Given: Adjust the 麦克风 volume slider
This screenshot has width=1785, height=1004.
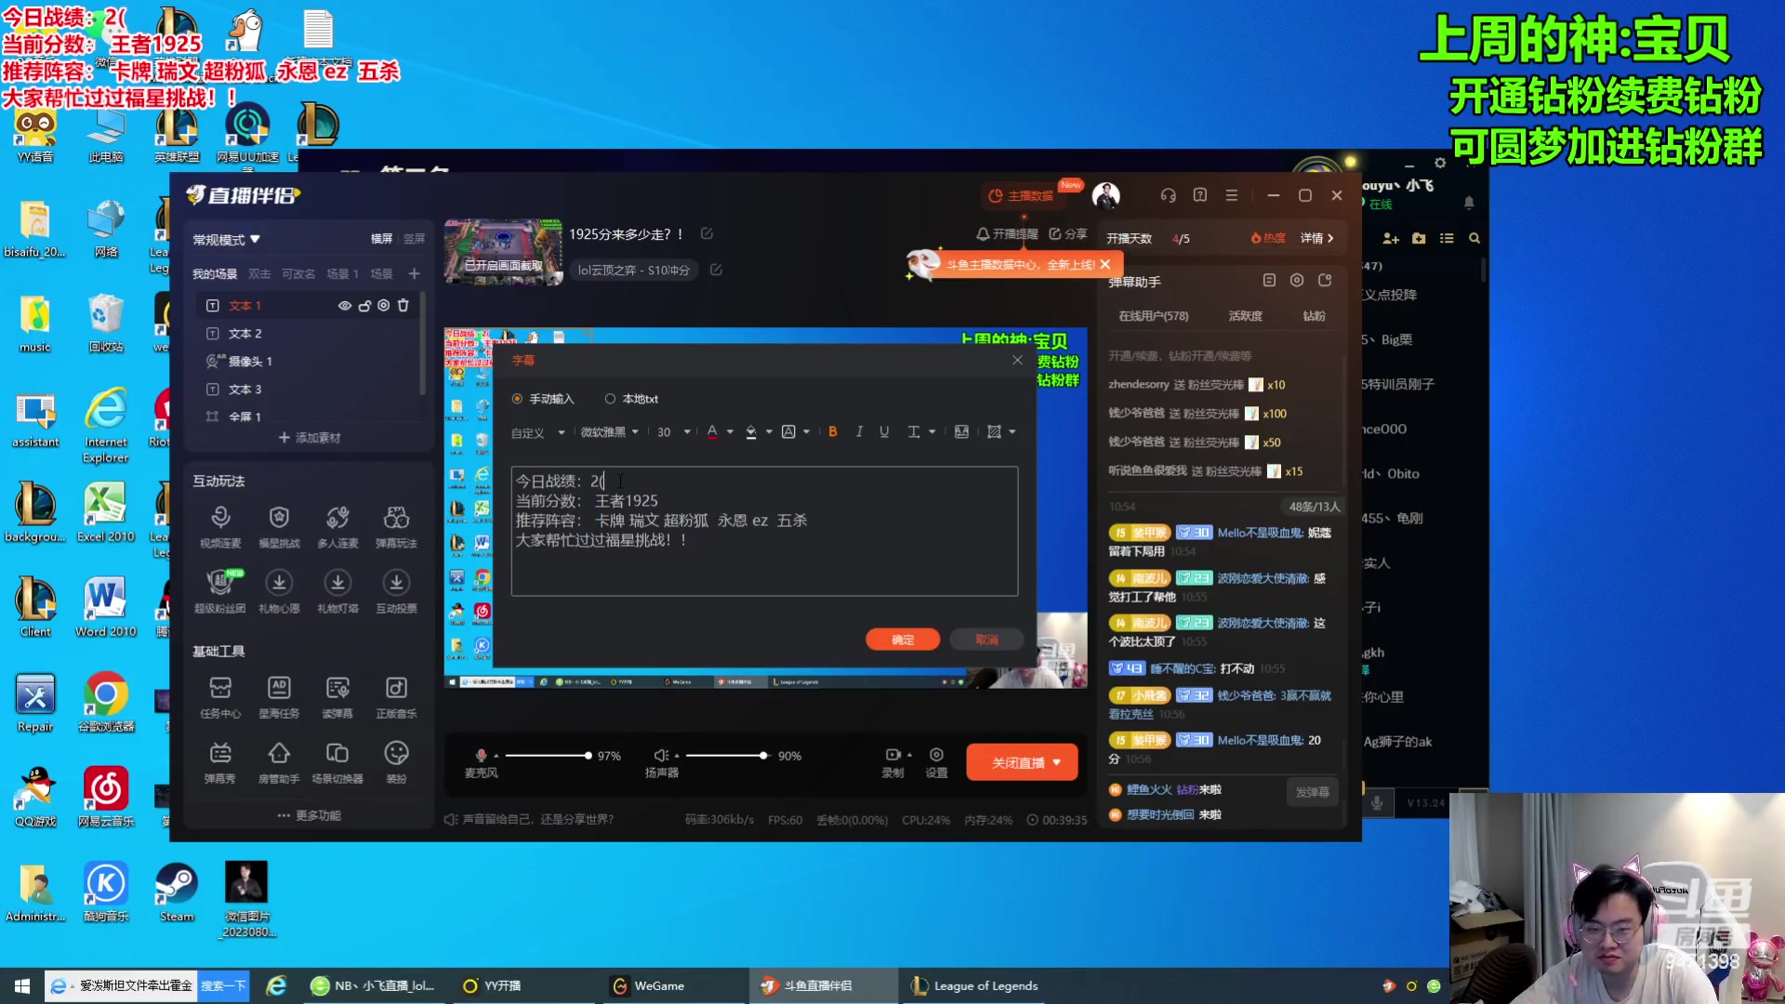Looking at the screenshot, I should coord(588,756).
